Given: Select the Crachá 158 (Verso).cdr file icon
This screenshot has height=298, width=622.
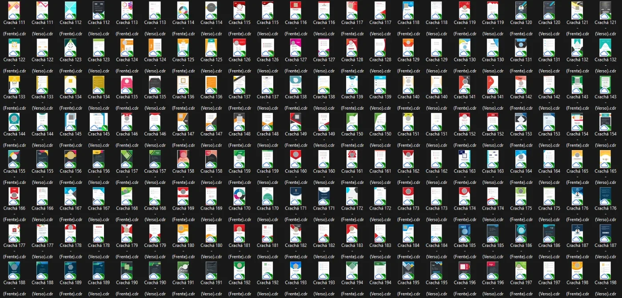Looking at the screenshot, I should point(211,159).
